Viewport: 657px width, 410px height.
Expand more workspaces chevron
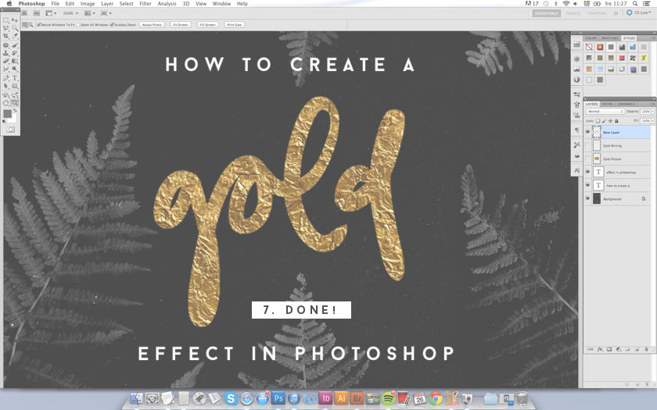(616, 13)
